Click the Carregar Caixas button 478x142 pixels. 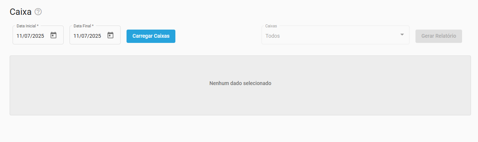coord(151,36)
